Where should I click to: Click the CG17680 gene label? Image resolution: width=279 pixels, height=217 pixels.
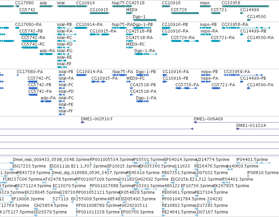24,3
